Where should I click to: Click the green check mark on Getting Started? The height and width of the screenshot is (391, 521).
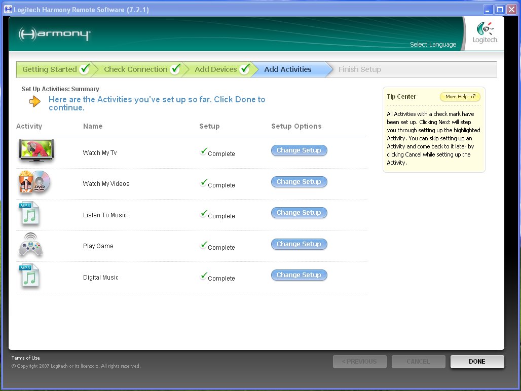(85, 69)
